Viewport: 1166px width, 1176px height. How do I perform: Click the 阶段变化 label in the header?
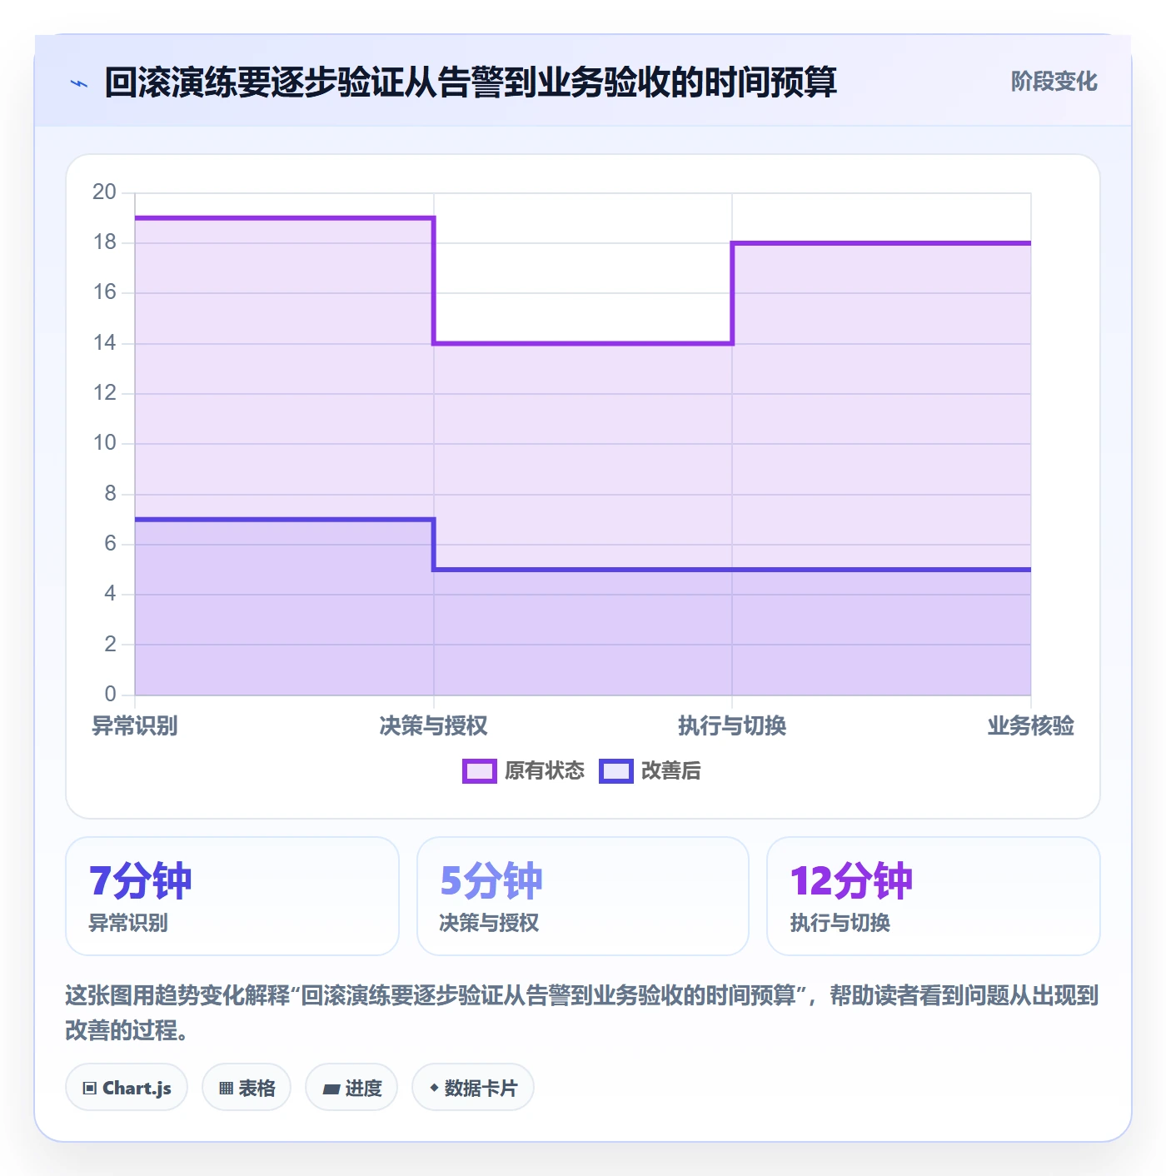(1054, 82)
